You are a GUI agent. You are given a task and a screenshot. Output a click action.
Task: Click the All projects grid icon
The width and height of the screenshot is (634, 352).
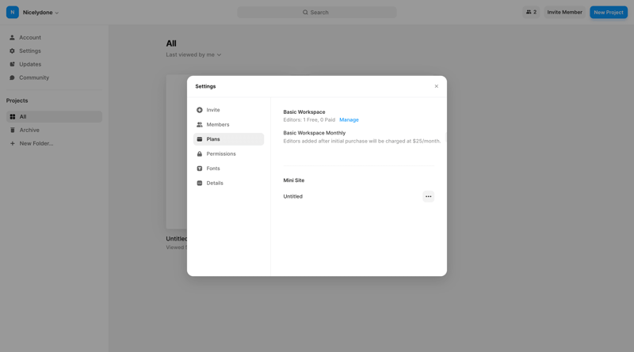pos(13,116)
